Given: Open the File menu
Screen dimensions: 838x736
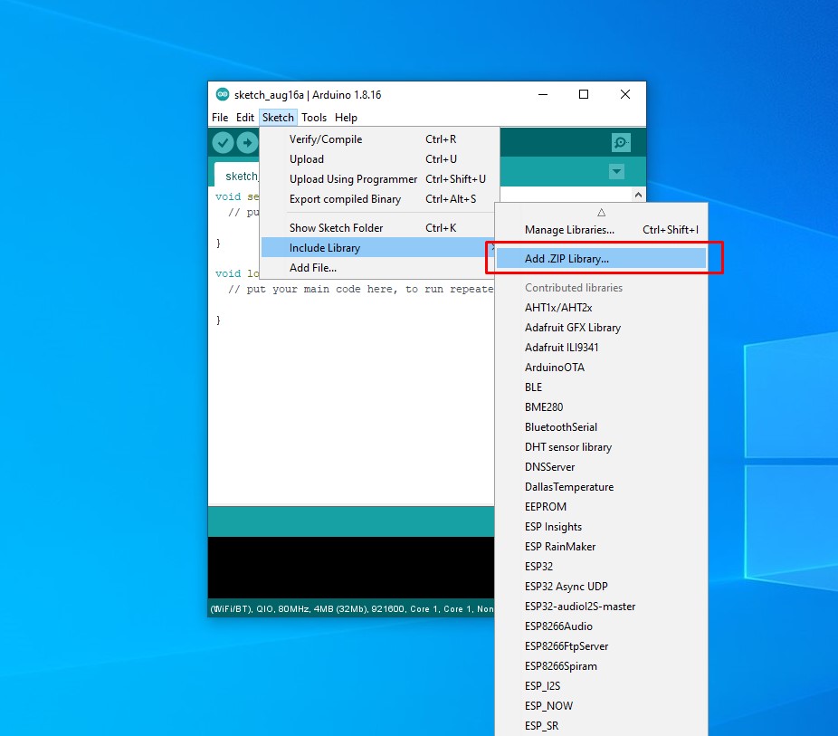Looking at the screenshot, I should point(220,118).
